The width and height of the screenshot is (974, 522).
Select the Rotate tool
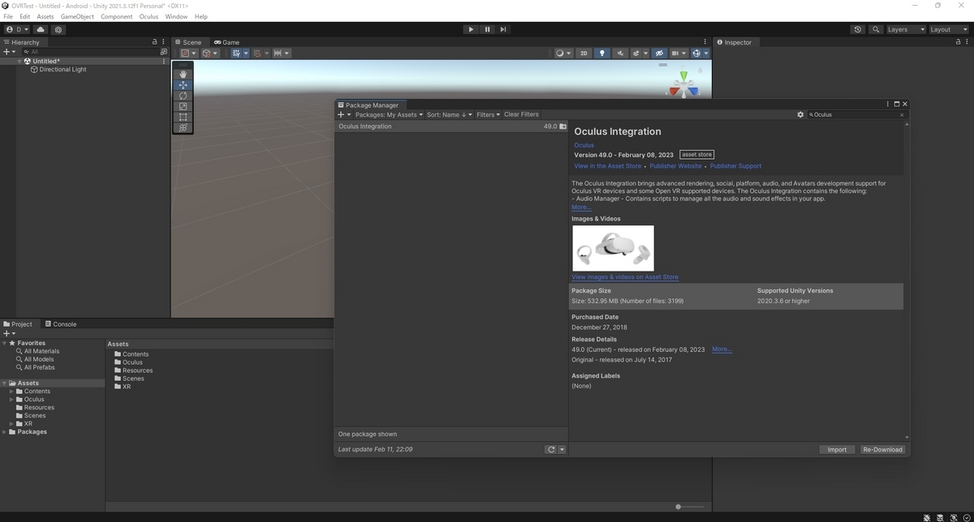coord(183,96)
